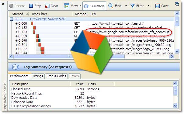This screenshot has height=114, width=184.
Task: Click the Filter funnel icon
Action: tap(132, 6)
